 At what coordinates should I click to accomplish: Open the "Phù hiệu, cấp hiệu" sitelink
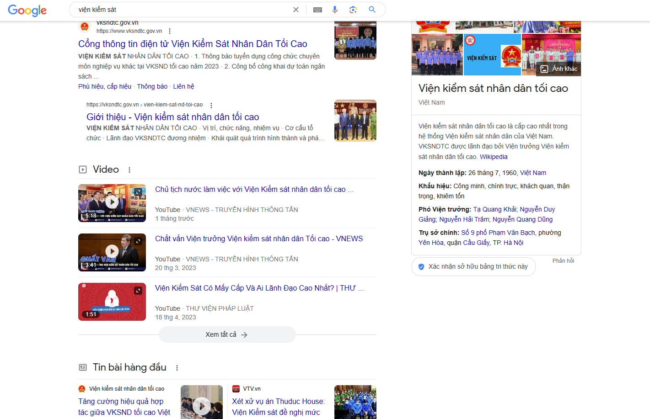[105, 86]
